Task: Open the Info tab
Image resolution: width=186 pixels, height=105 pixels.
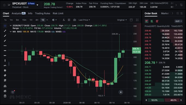Action: [x=30, y=13]
